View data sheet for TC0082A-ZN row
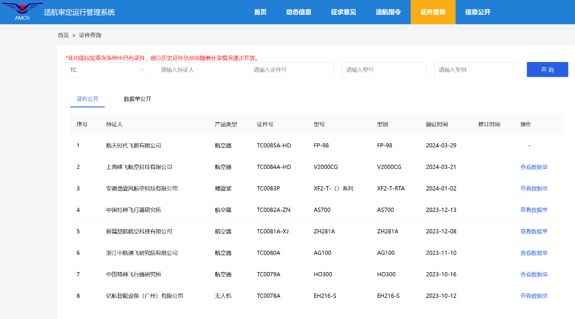This screenshot has height=319, width=575. coord(534,210)
